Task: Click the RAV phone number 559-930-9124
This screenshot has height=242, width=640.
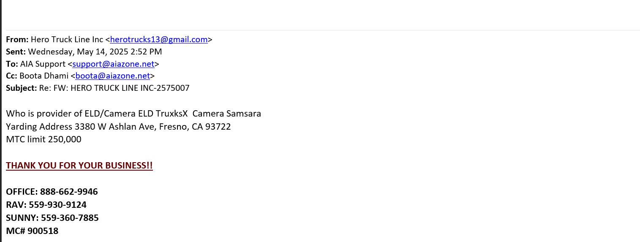Action: tap(57, 205)
